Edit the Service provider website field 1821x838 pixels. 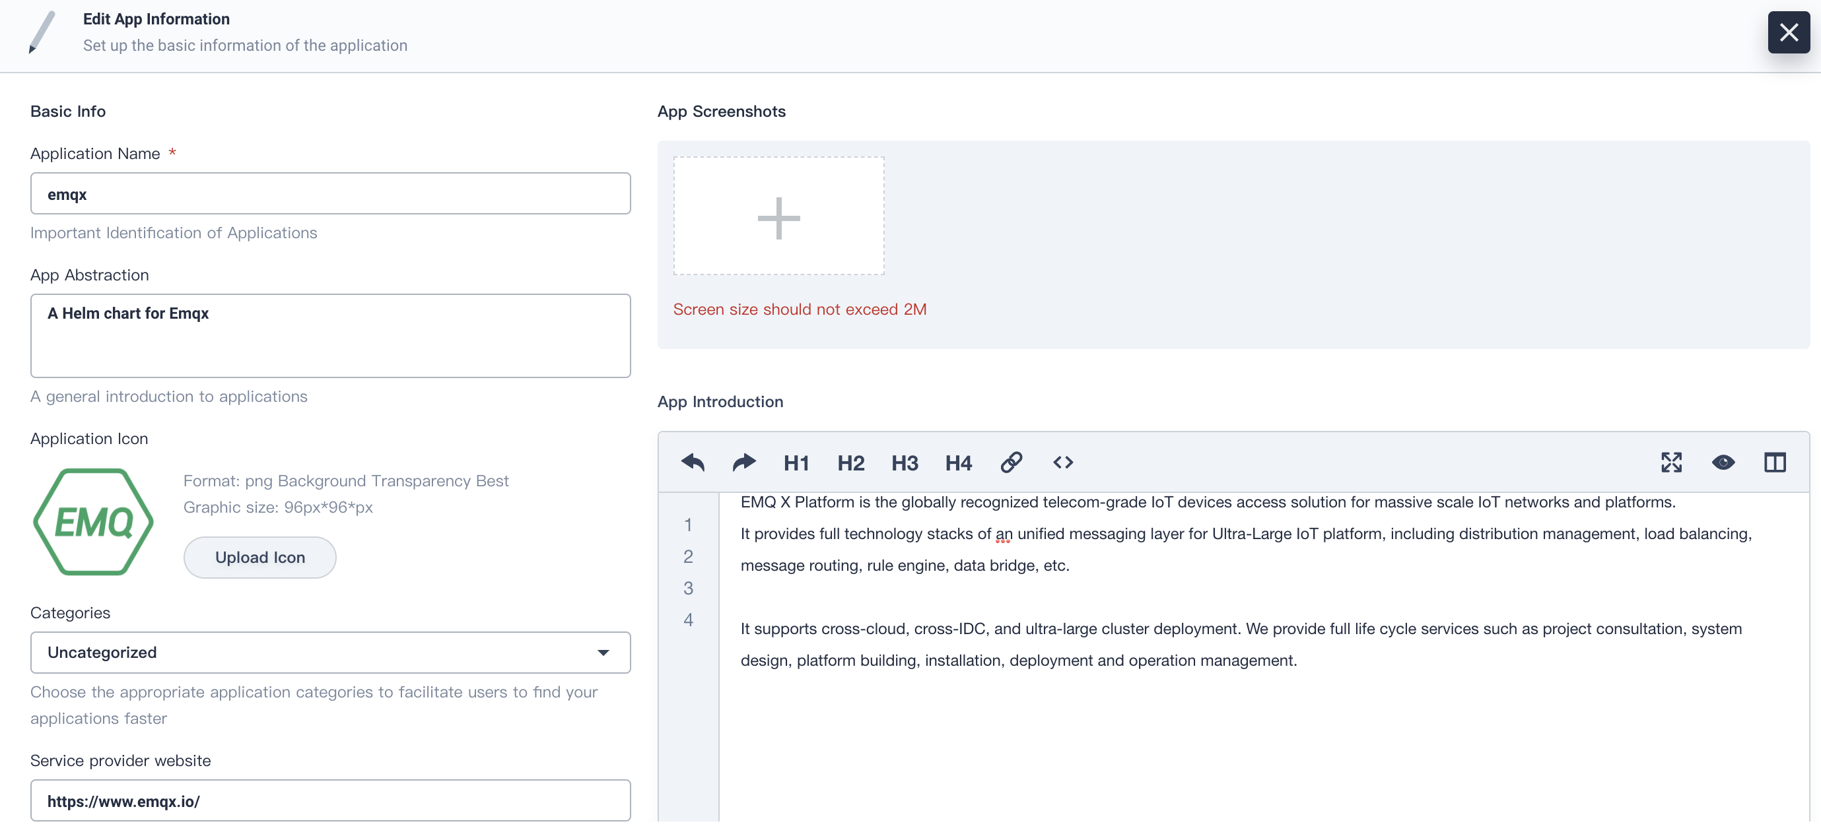(330, 800)
